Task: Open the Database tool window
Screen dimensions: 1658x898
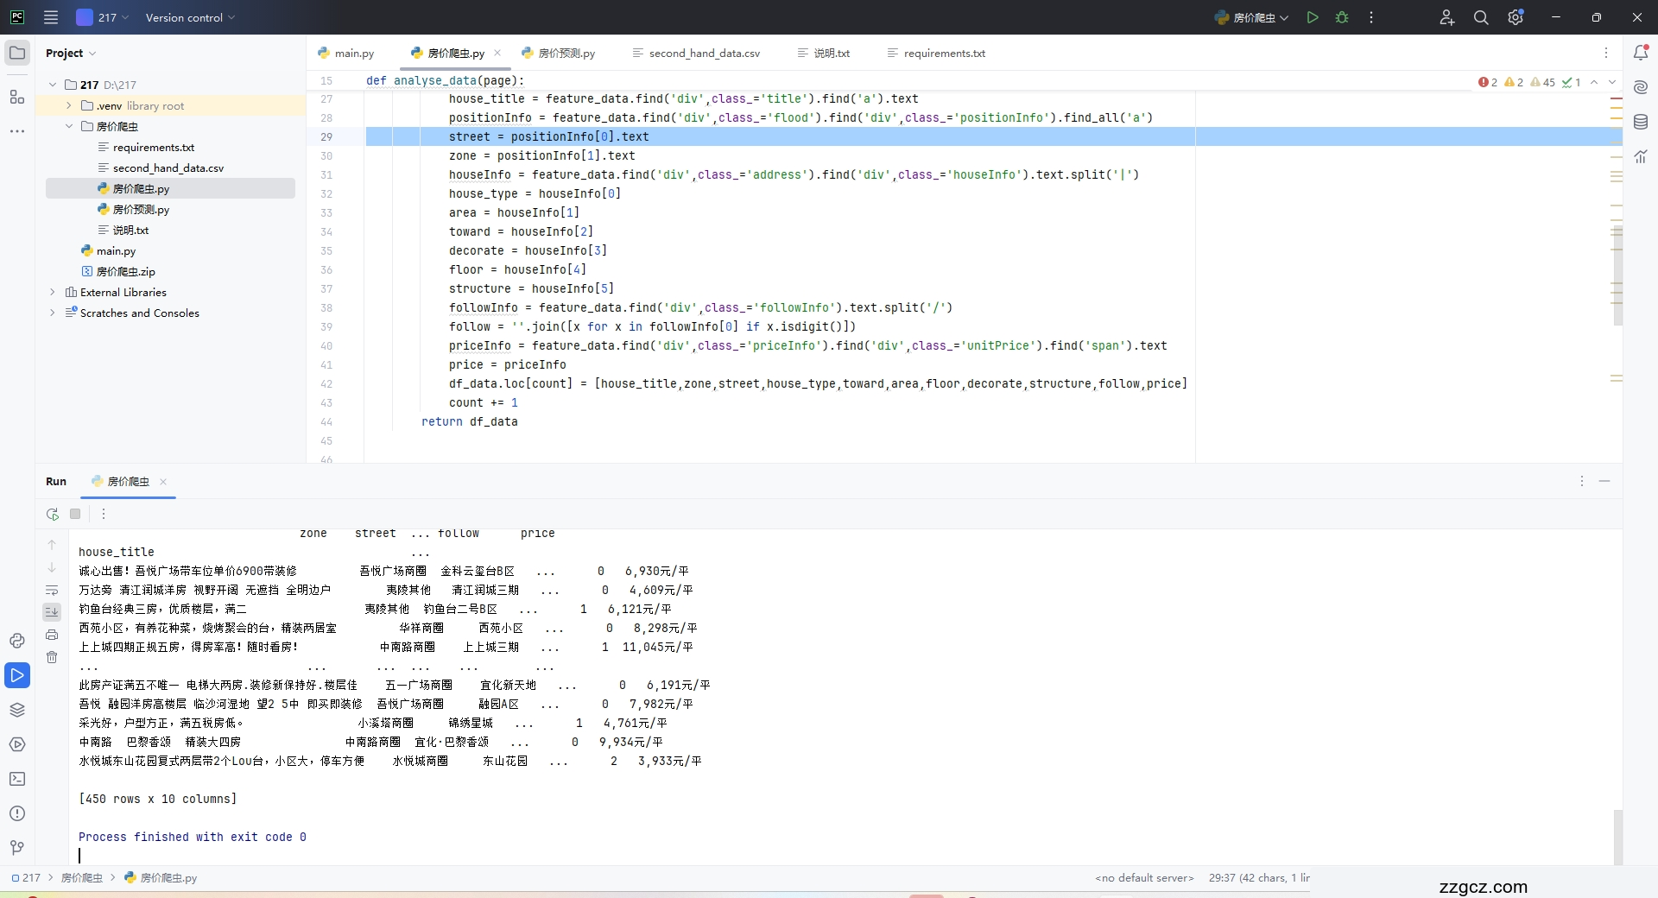Action: coord(1641,122)
